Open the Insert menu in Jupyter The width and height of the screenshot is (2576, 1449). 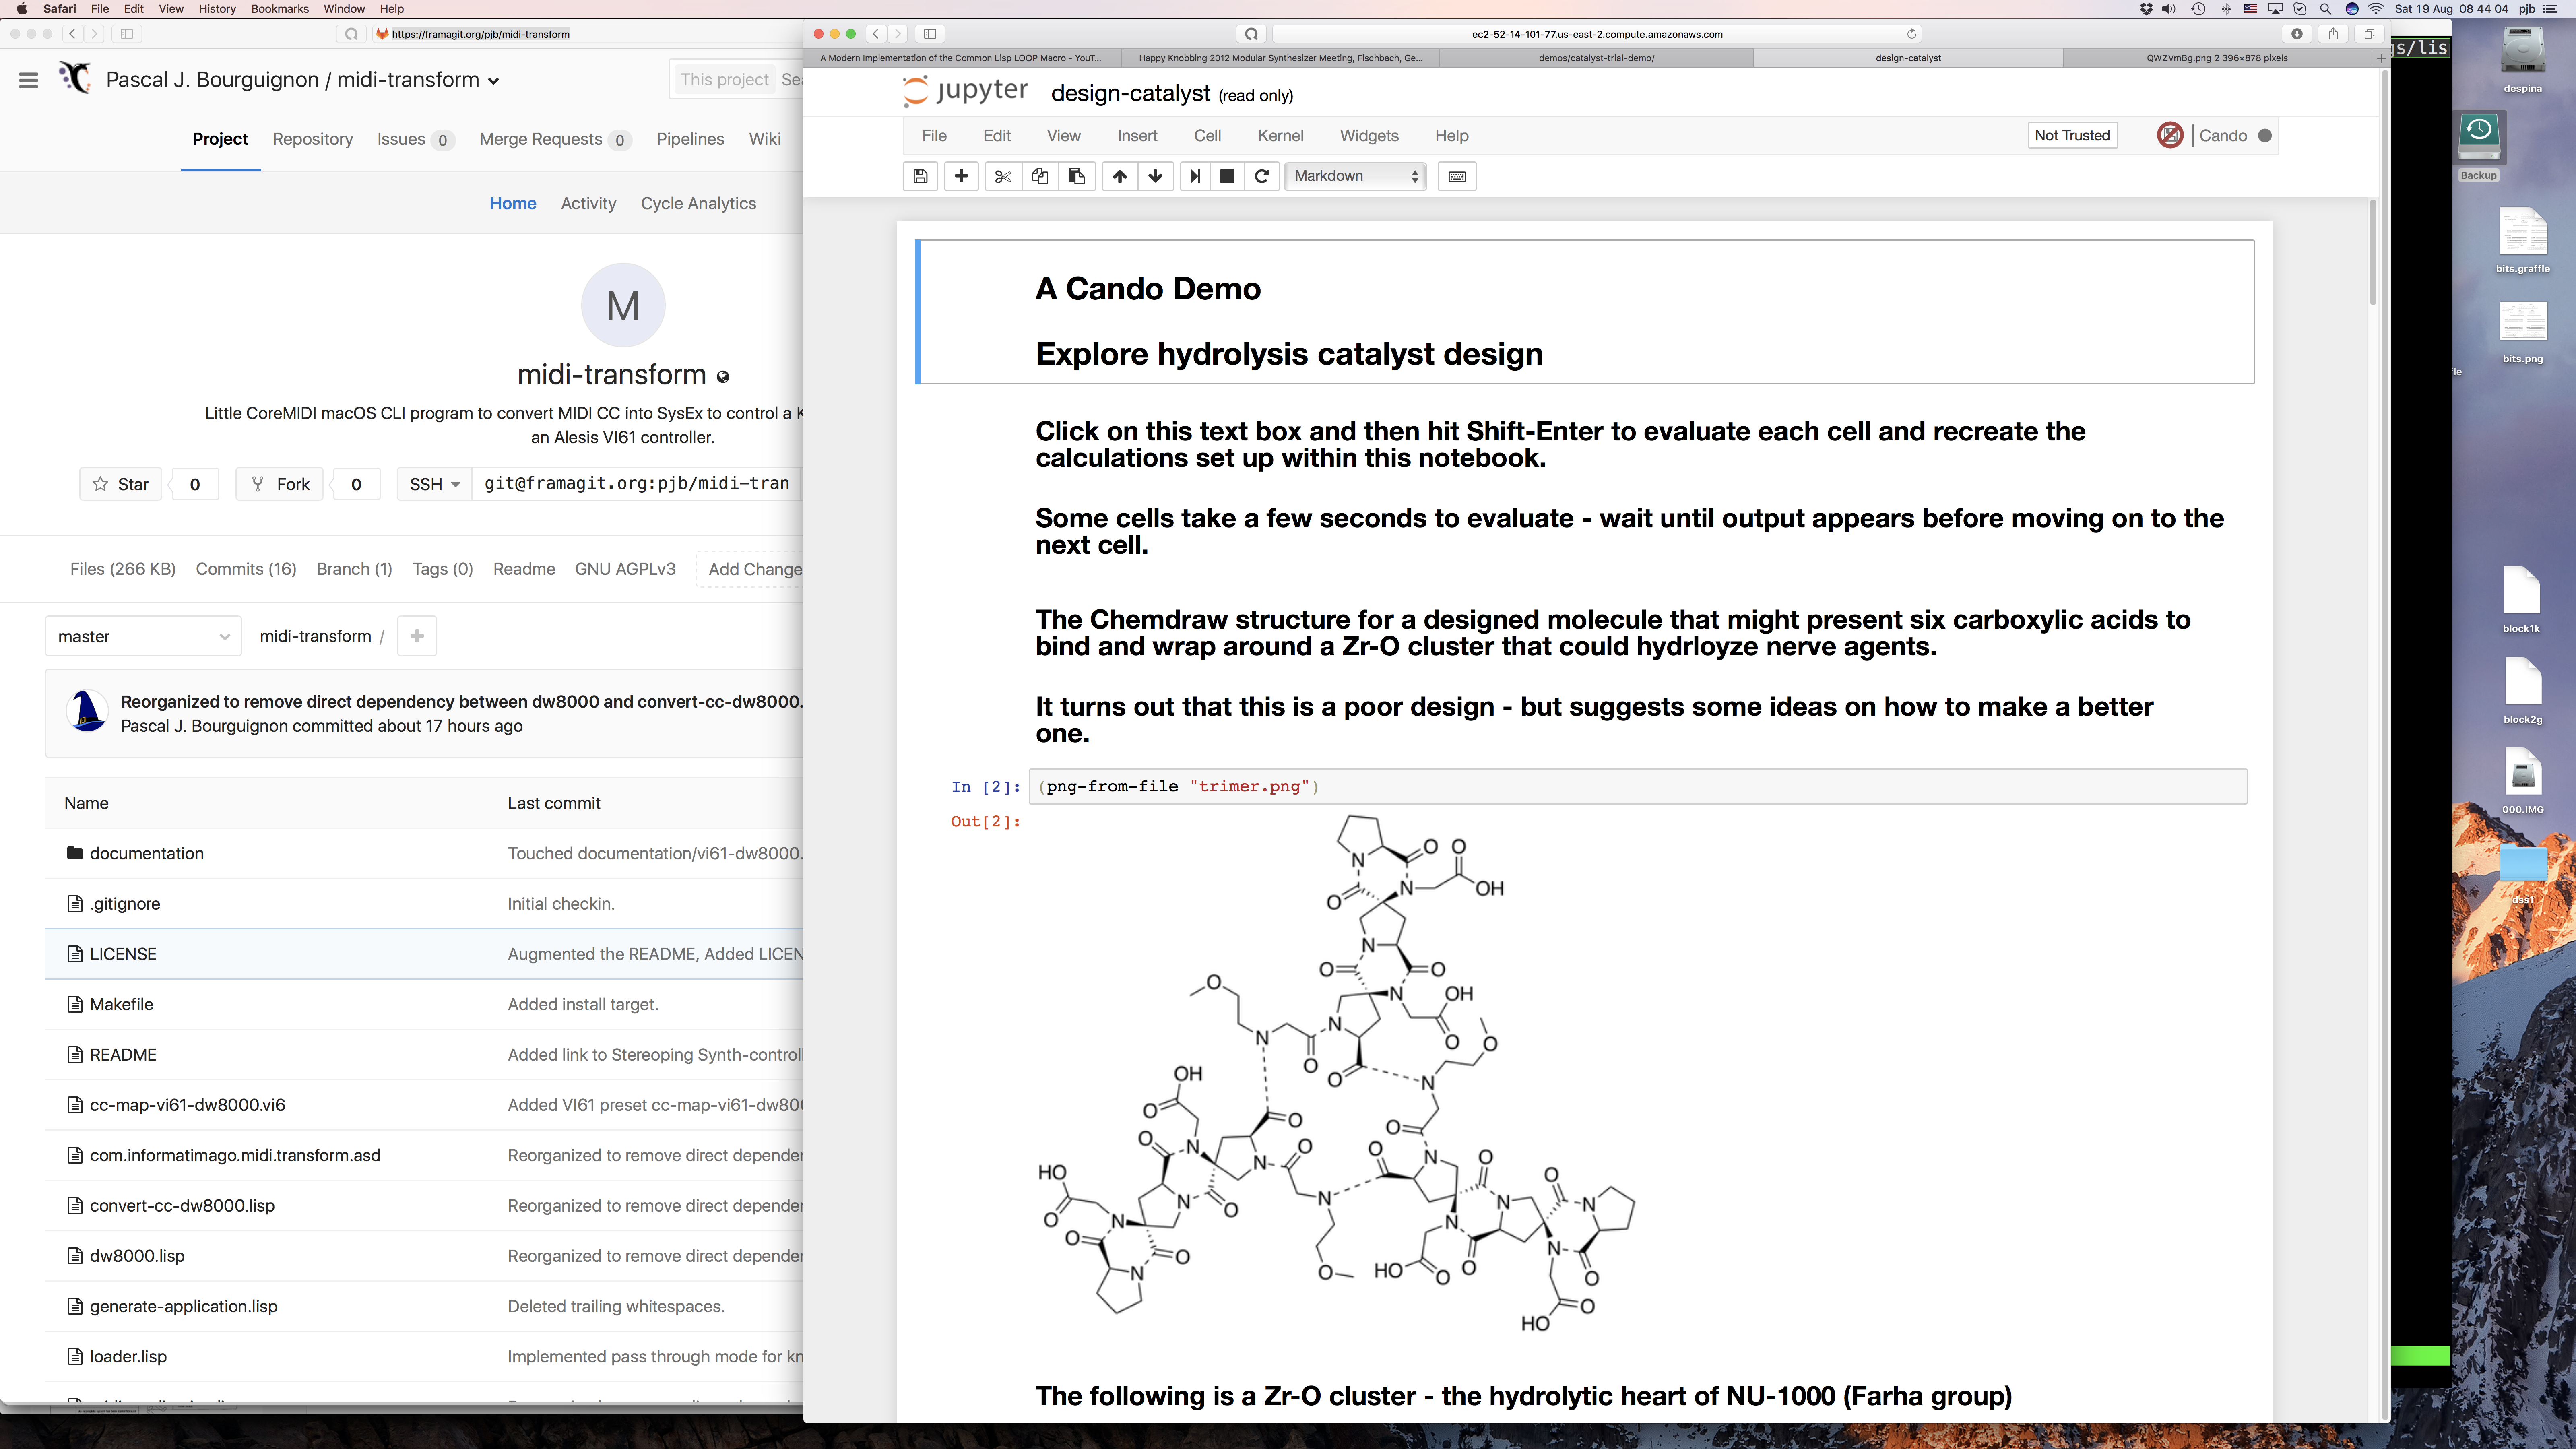pos(1137,136)
